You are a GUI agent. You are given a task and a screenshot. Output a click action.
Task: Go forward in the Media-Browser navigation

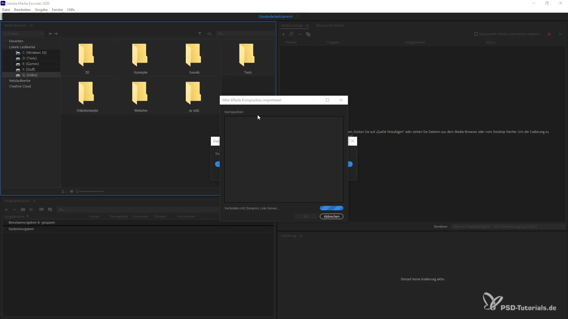point(56,34)
